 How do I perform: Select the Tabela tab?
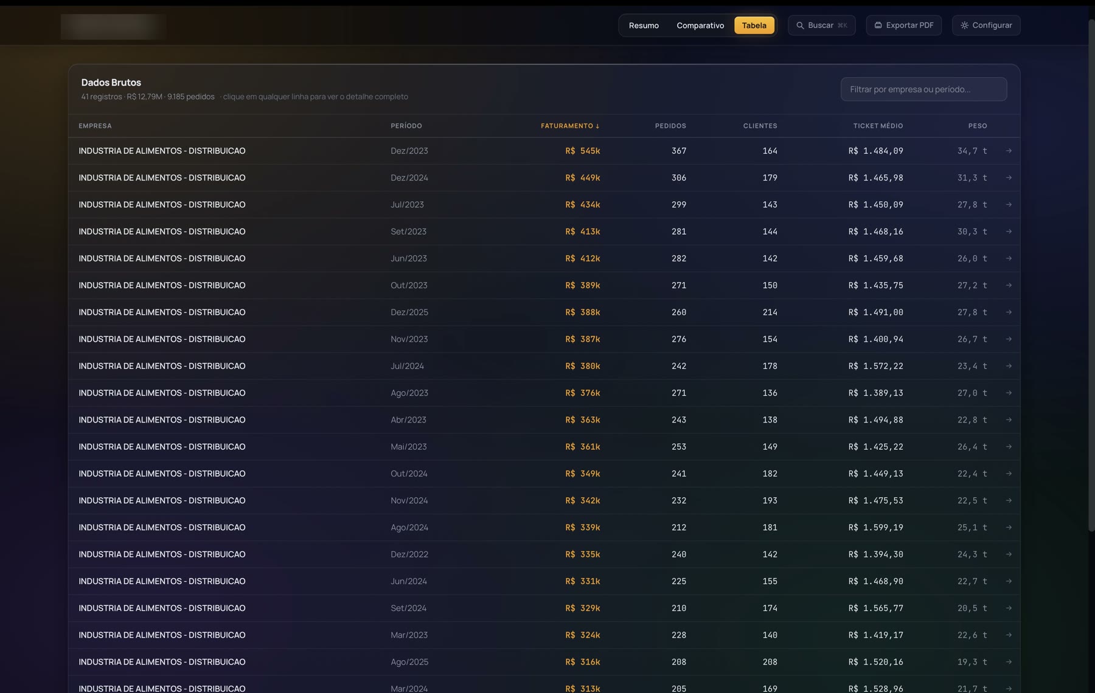(x=754, y=26)
